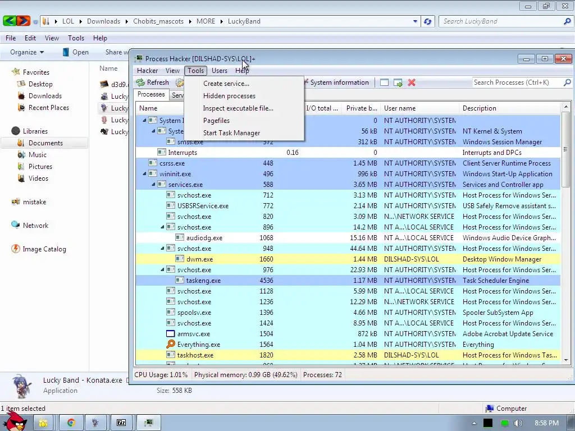Collapse the wininit.exe tree node
575x431 pixels.
pos(144,174)
